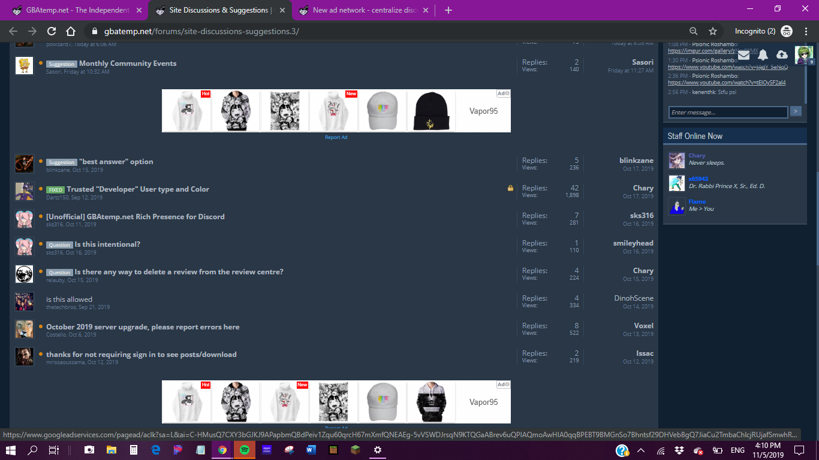Click the FIXED tag on the Developer thread

(55, 190)
